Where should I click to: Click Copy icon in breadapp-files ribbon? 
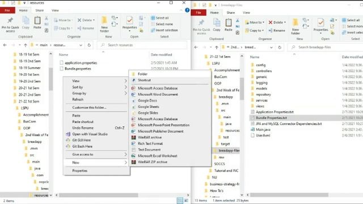pyautogui.click(x=217, y=25)
